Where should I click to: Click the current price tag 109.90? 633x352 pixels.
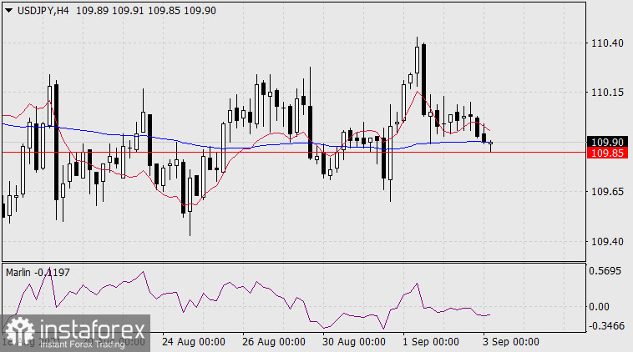607,142
